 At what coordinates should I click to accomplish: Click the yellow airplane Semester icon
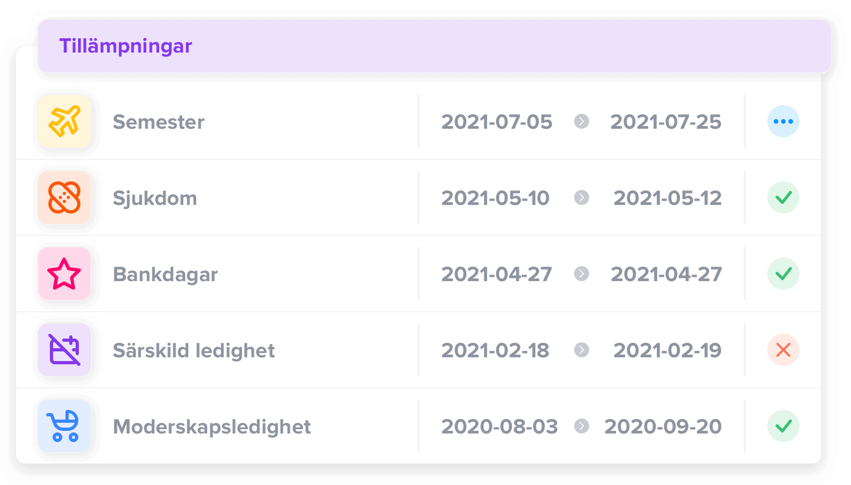coord(64,122)
